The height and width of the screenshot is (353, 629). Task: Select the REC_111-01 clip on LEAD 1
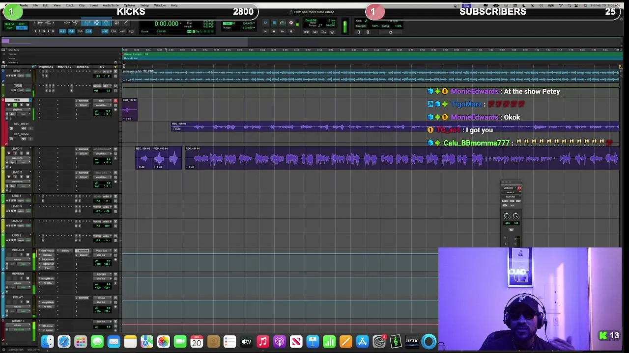click(402, 158)
